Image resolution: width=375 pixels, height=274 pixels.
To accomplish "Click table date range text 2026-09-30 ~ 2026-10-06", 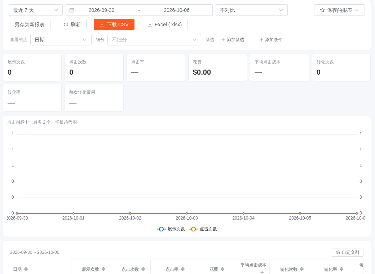I will [x=35, y=252].
